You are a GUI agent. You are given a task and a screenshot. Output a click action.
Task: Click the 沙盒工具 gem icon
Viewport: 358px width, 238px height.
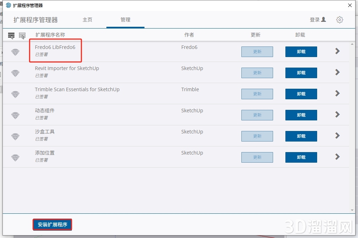pos(15,137)
